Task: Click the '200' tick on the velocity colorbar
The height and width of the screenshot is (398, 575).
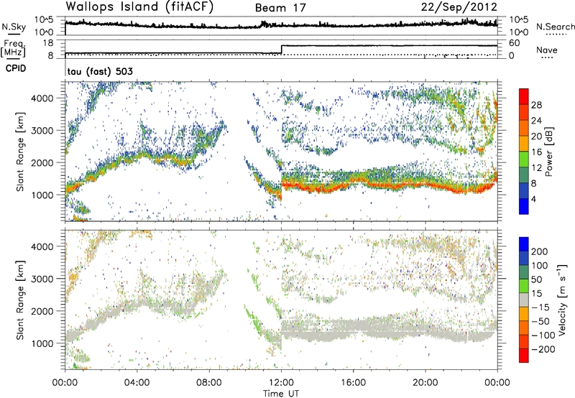Action: point(540,251)
